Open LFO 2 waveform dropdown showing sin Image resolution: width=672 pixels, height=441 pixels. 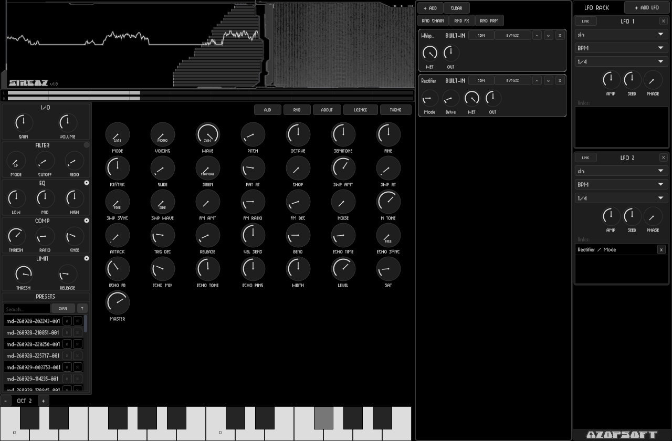click(621, 171)
